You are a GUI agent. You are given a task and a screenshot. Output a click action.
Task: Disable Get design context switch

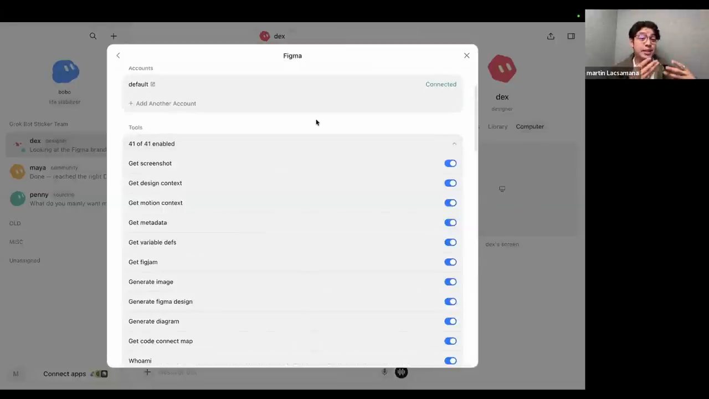tap(450, 183)
